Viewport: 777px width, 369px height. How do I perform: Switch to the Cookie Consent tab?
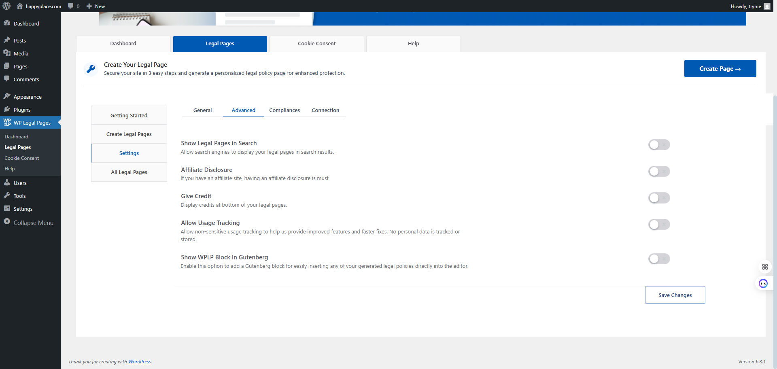pyautogui.click(x=316, y=43)
